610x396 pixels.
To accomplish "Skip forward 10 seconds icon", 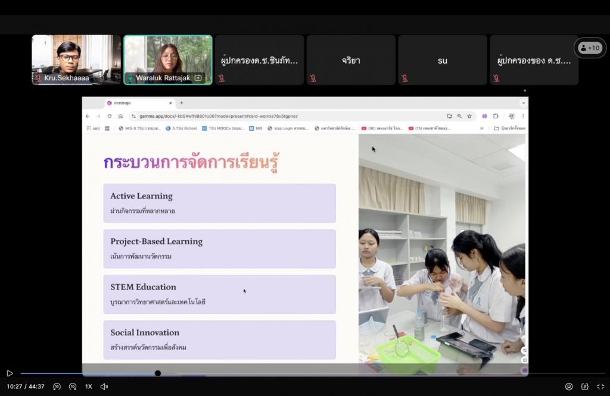I will pos(73,386).
